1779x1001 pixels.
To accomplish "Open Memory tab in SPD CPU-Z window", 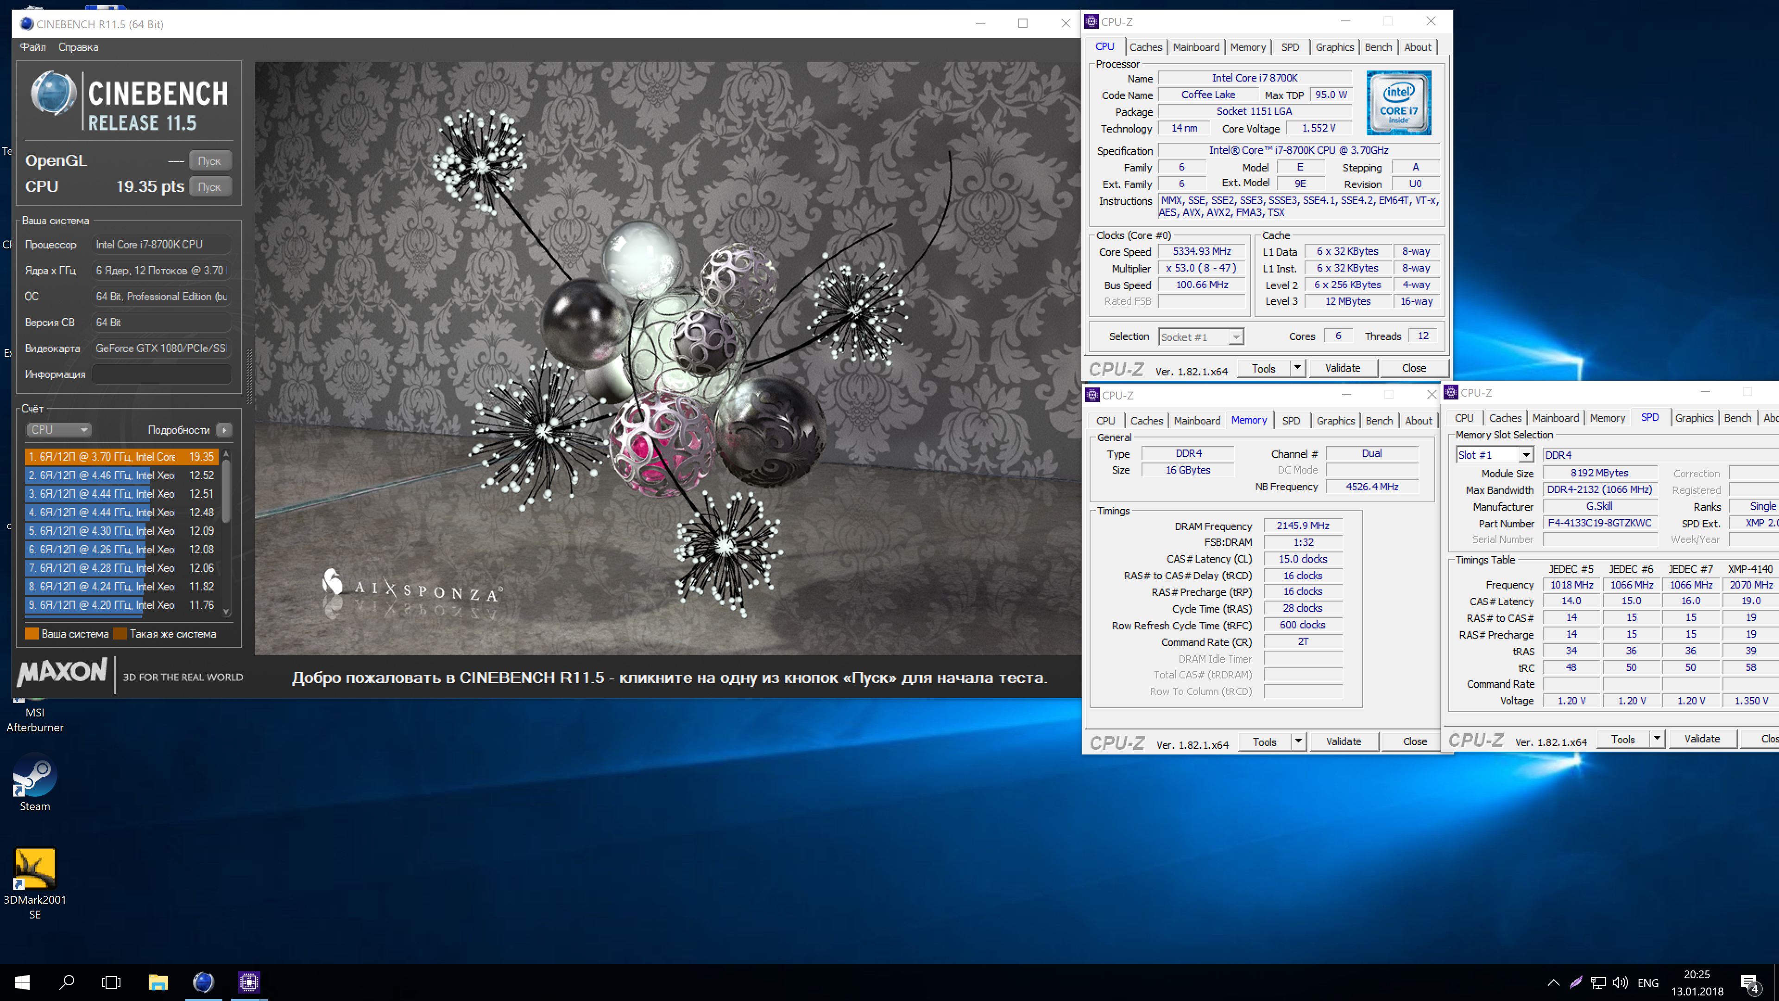I will tap(1606, 417).
